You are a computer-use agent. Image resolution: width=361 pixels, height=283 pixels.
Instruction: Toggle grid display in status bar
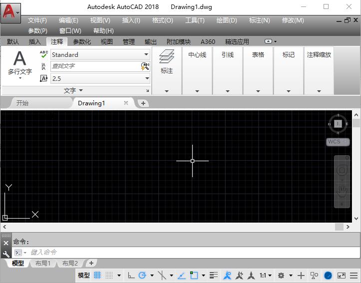pyautogui.click(x=98, y=275)
